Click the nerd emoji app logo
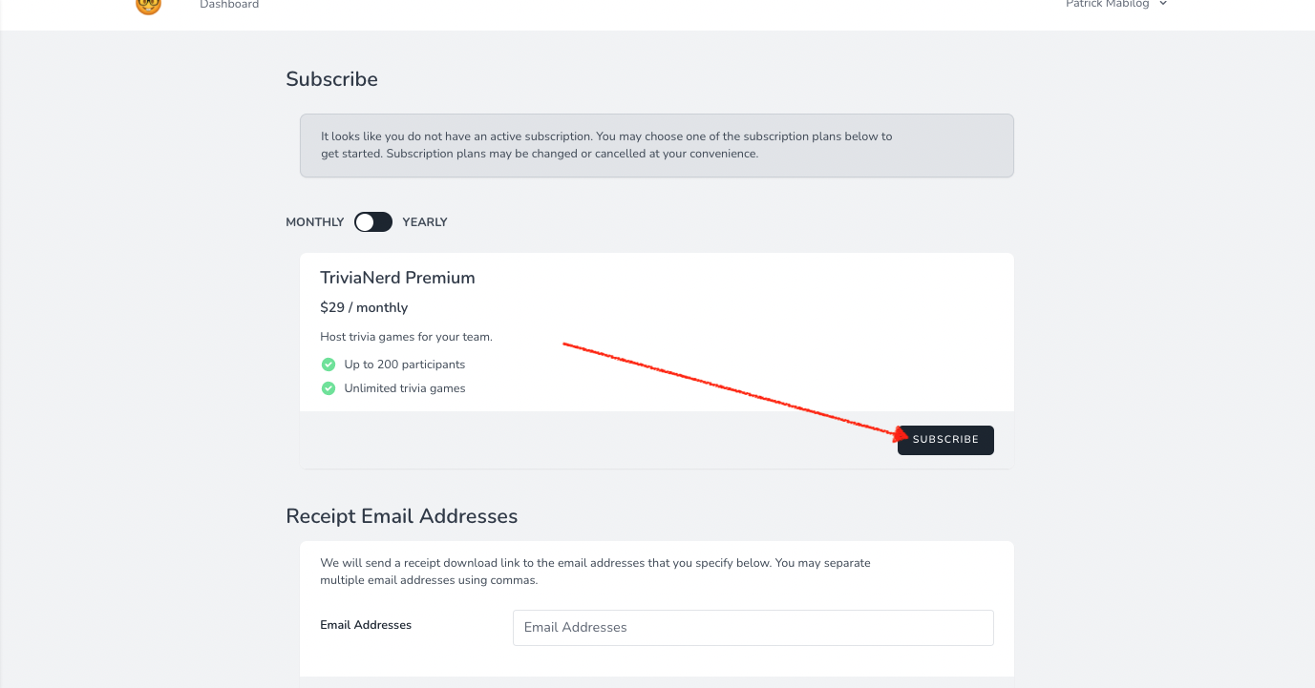1315x688 pixels. (x=148, y=6)
